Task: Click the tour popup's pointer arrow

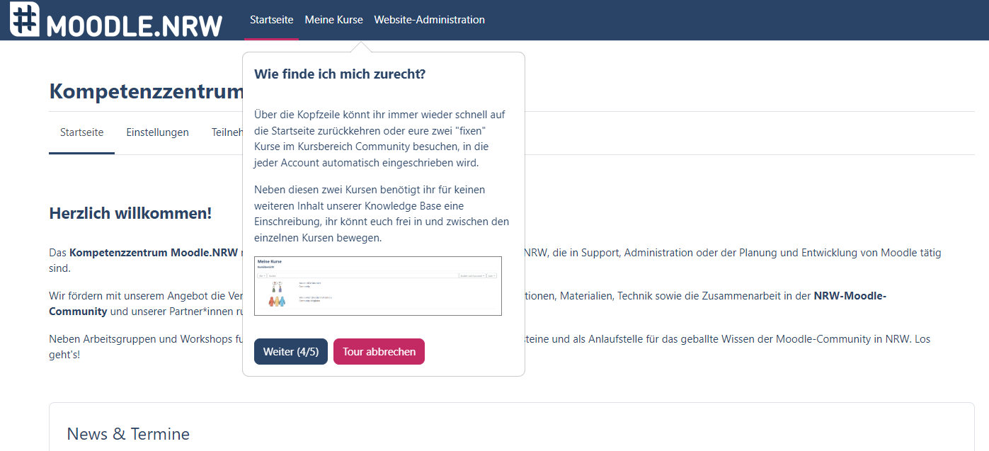Action: pyautogui.click(x=360, y=47)
